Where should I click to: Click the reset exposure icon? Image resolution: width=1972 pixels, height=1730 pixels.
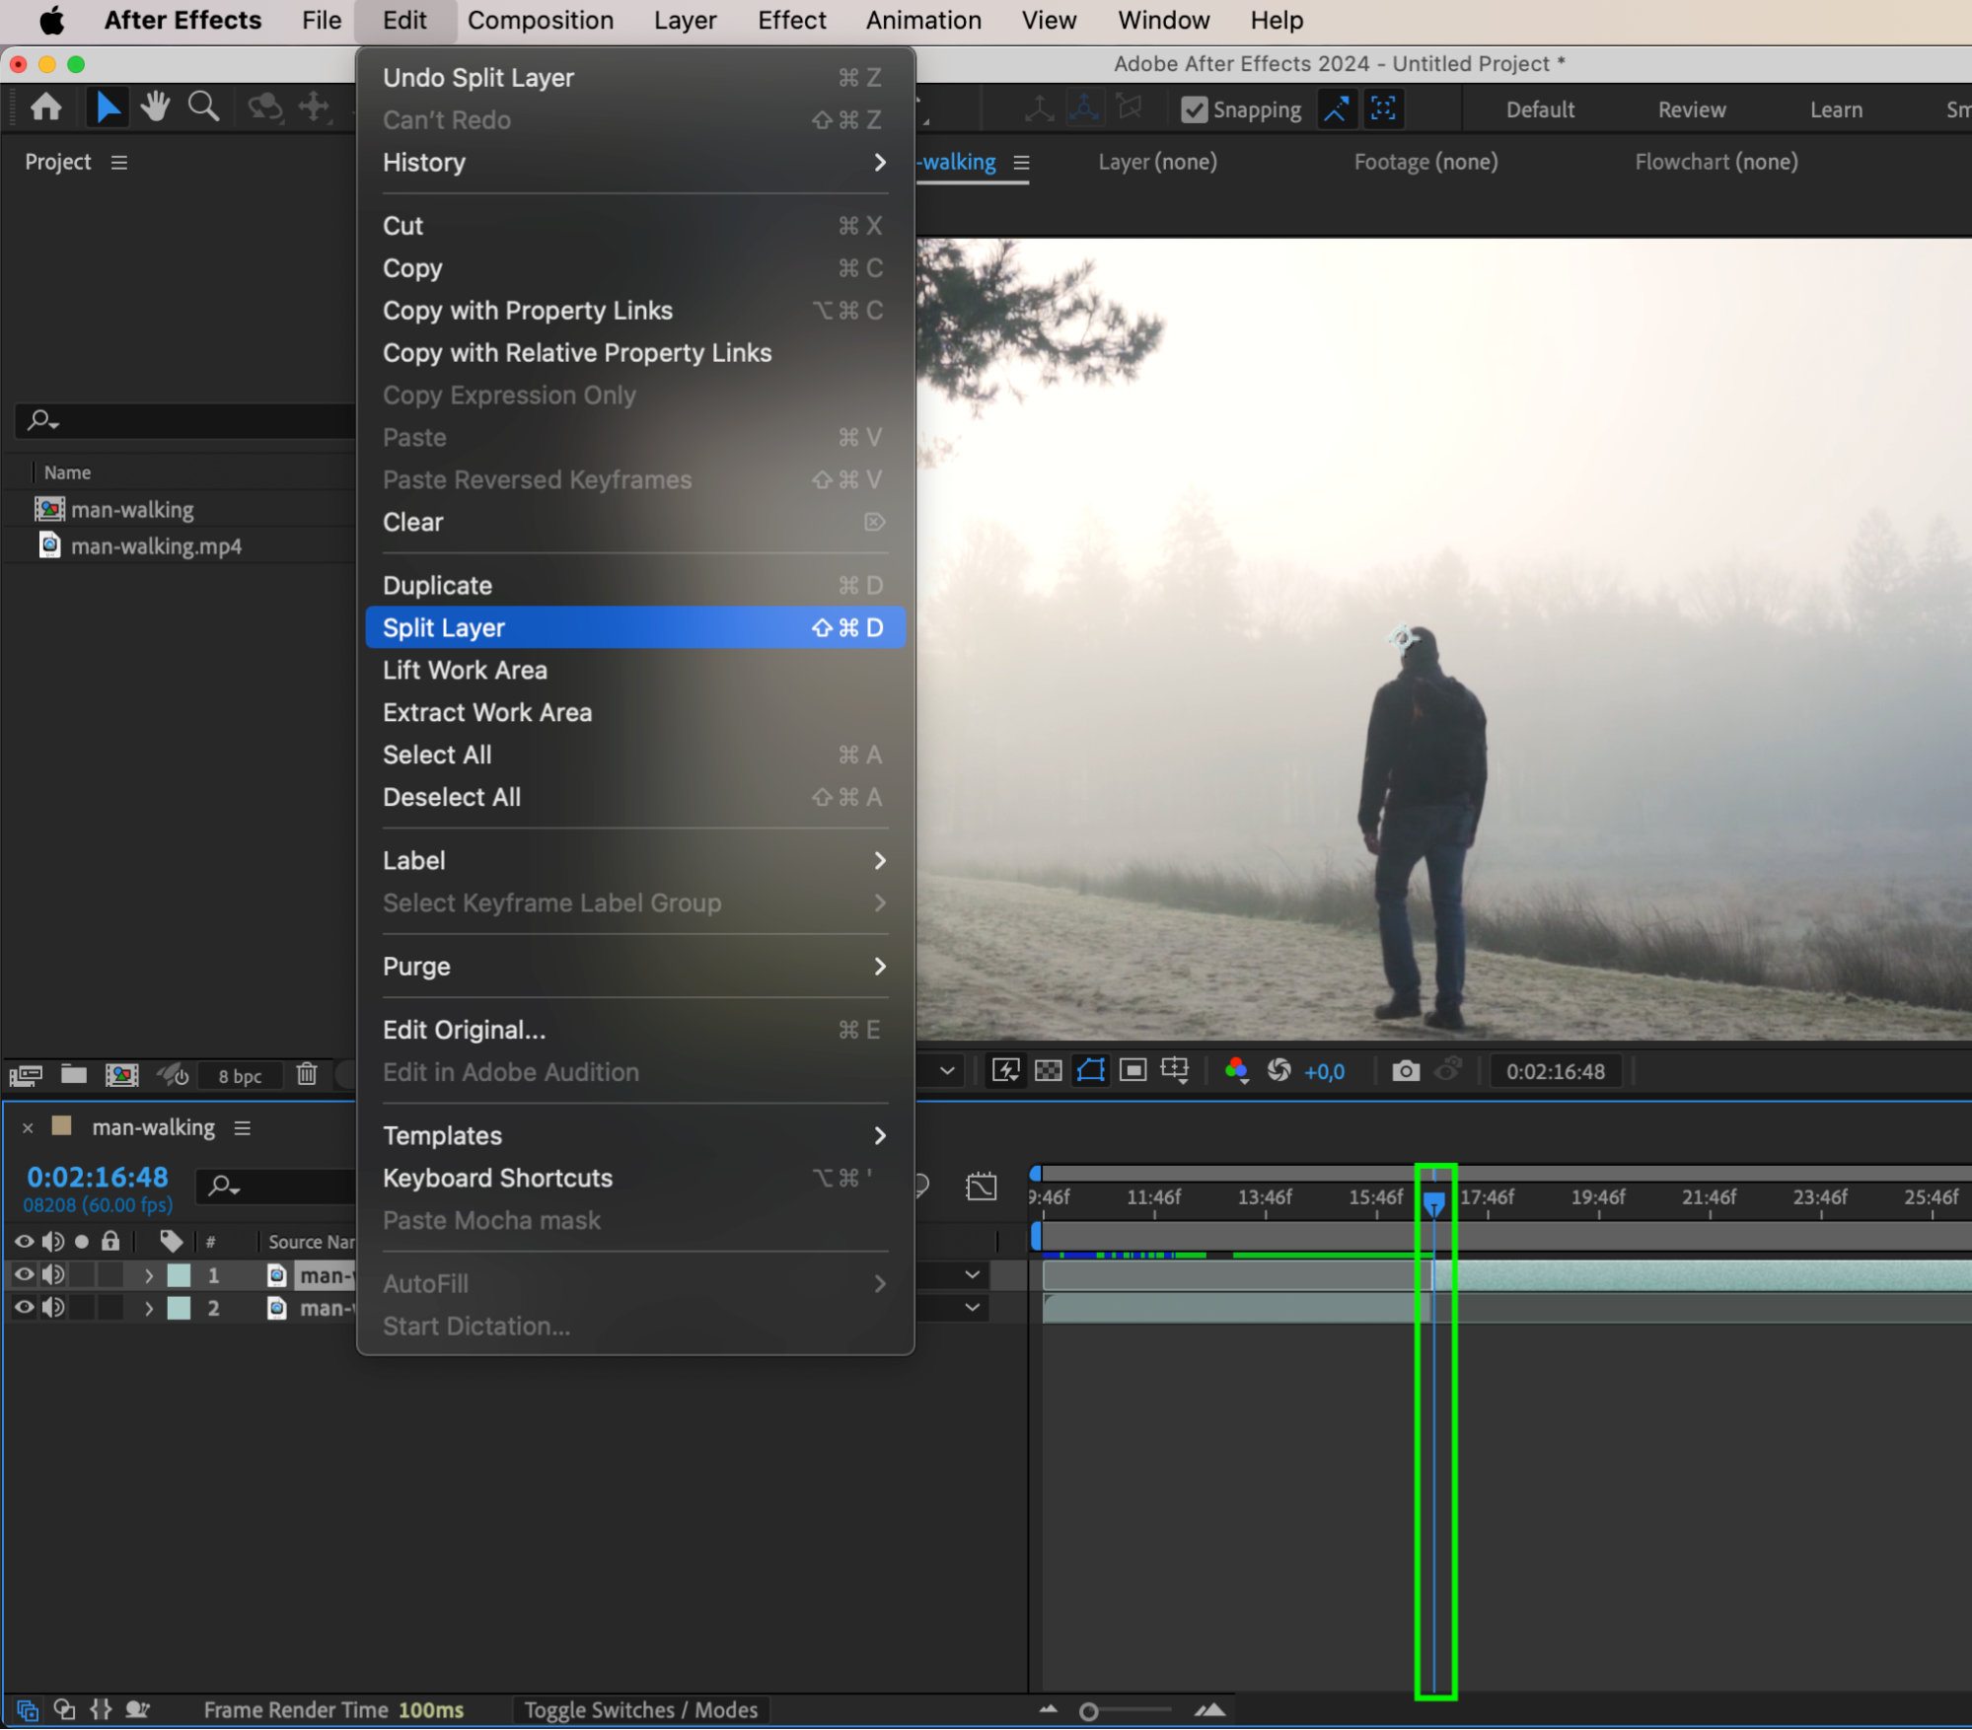1278,1071
